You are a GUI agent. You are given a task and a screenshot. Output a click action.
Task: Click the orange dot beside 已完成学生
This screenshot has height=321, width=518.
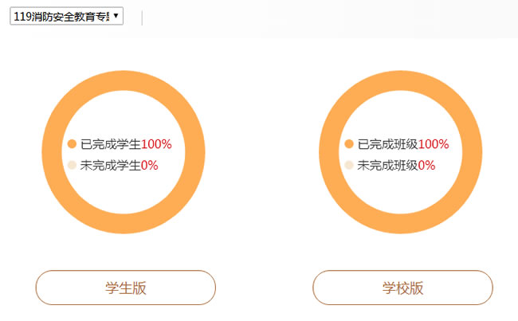(72, 144)
